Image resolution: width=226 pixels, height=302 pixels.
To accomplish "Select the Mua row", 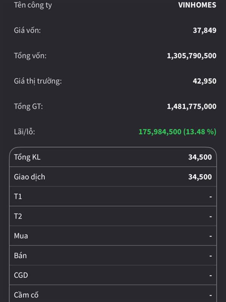I will pos(113,236).
